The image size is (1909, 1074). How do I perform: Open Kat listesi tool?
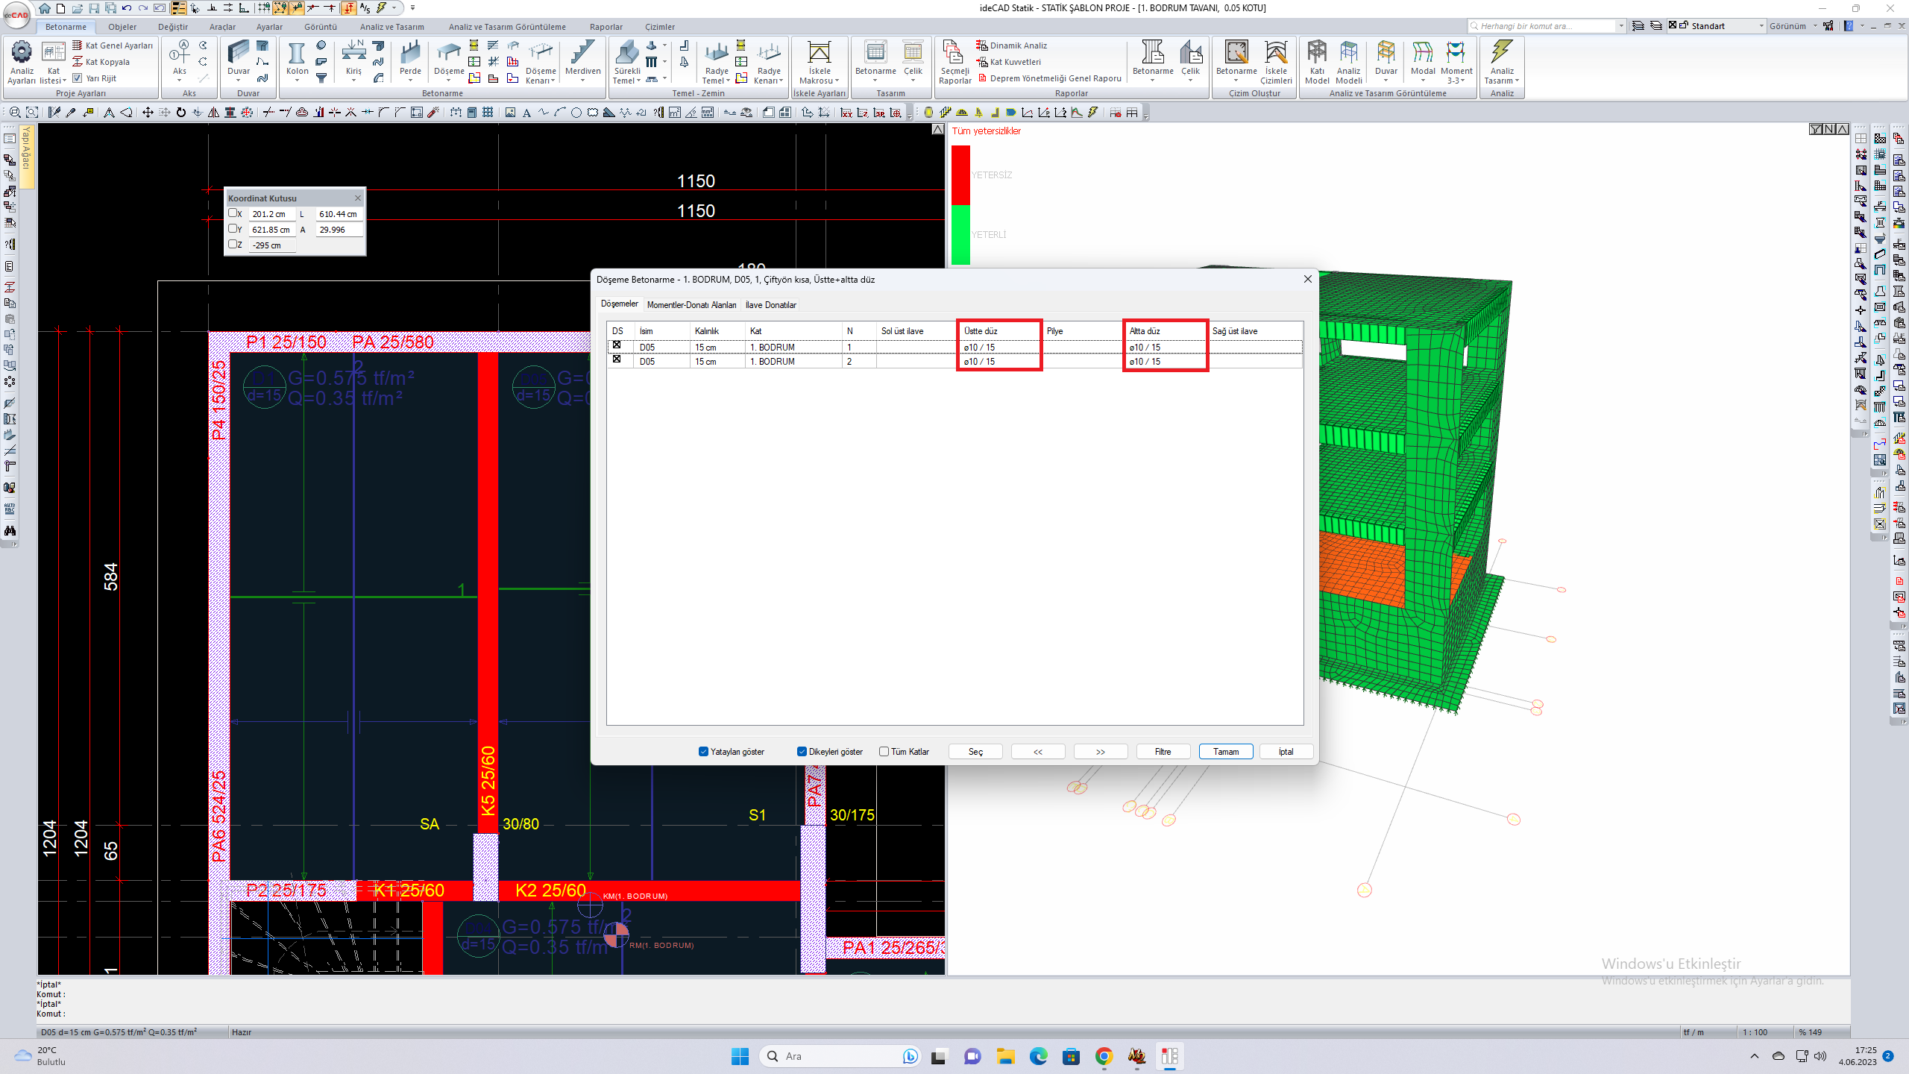(x=53, y=61)
